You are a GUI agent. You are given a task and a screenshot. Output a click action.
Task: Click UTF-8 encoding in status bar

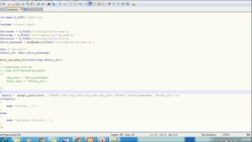tap(226, 135)
